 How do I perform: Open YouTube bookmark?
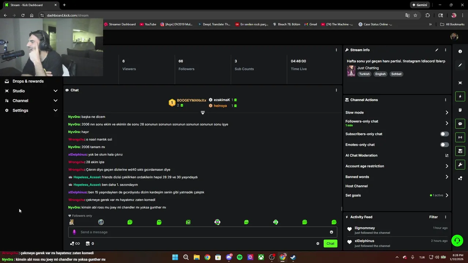148,24
